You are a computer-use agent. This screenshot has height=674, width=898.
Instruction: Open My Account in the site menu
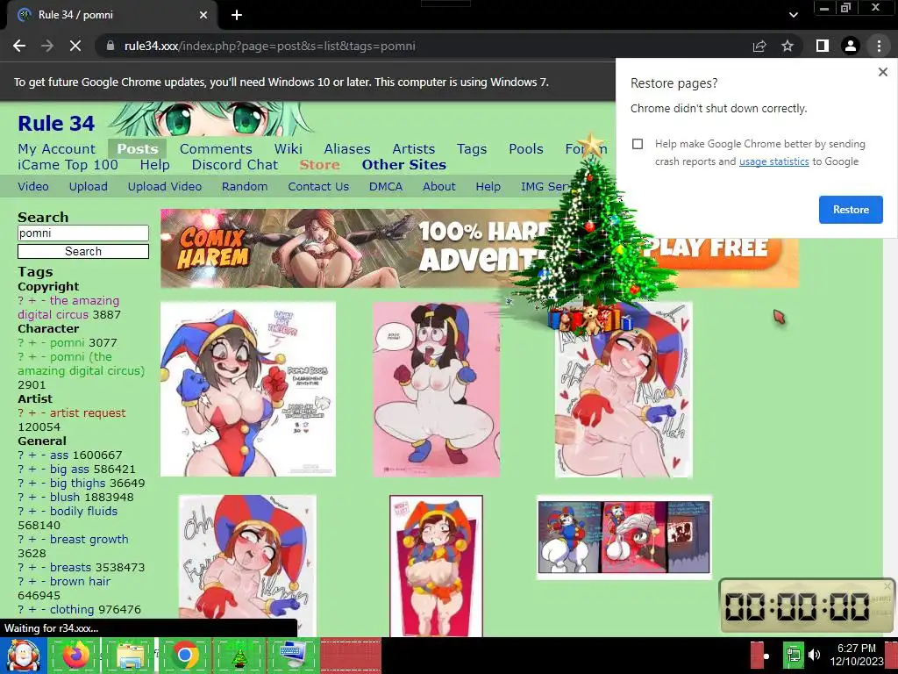tap(57, 149)
